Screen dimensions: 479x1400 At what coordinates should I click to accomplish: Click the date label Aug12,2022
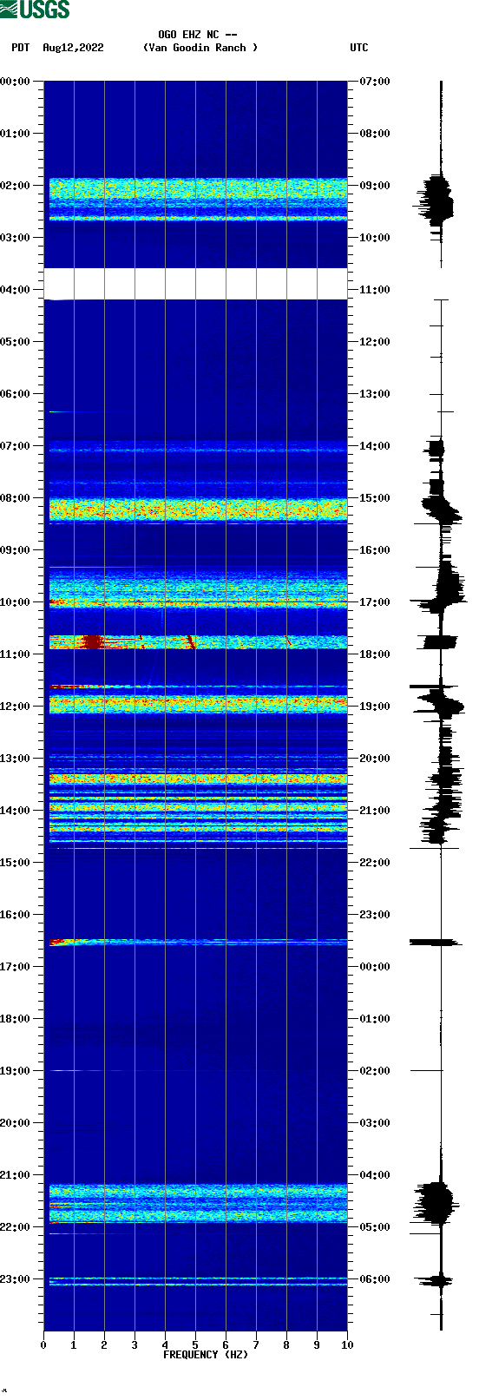tap(73, 48)
